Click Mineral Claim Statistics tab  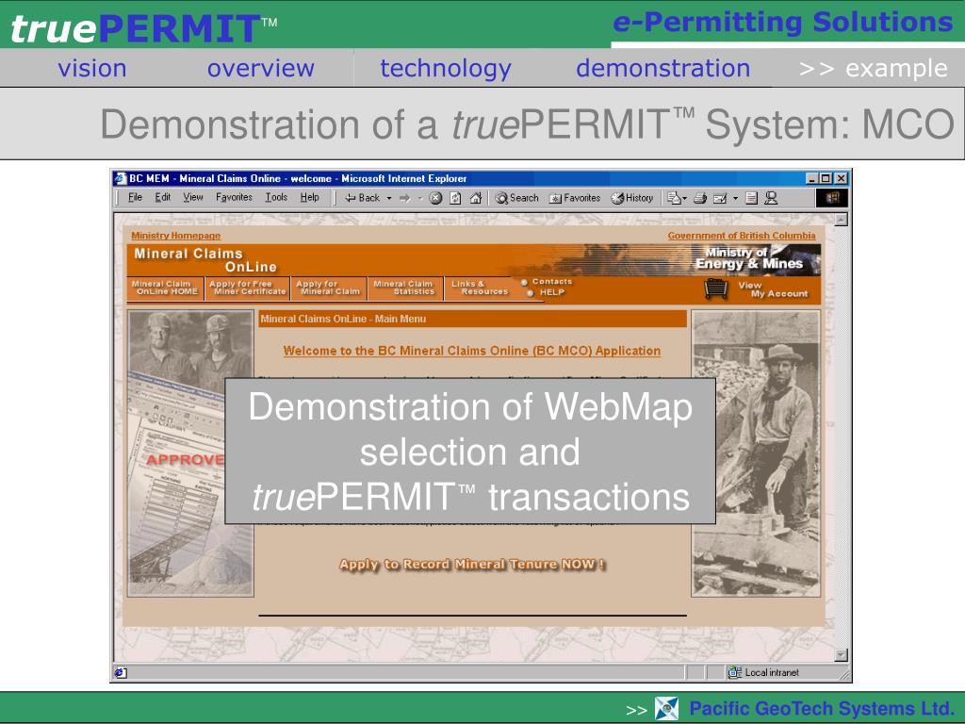[404, 288]
